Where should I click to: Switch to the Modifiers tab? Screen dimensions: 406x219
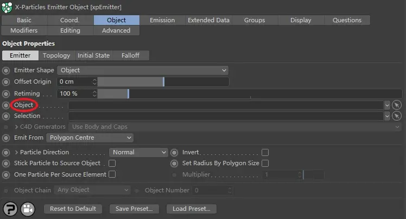click(24, 30)
